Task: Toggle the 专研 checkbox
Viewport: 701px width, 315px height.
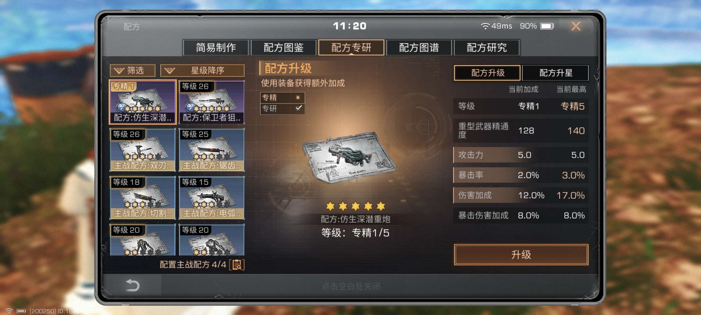Action: click(x=298, y=108)
